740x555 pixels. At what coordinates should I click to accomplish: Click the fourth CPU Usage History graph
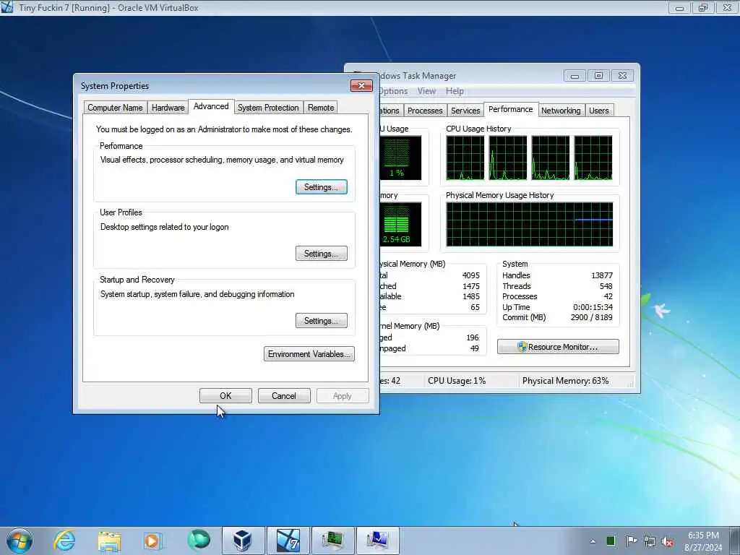pyautogui.click(x=593, y=158)
